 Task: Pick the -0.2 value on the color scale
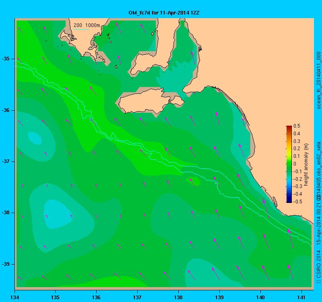[x=297, y=179]
